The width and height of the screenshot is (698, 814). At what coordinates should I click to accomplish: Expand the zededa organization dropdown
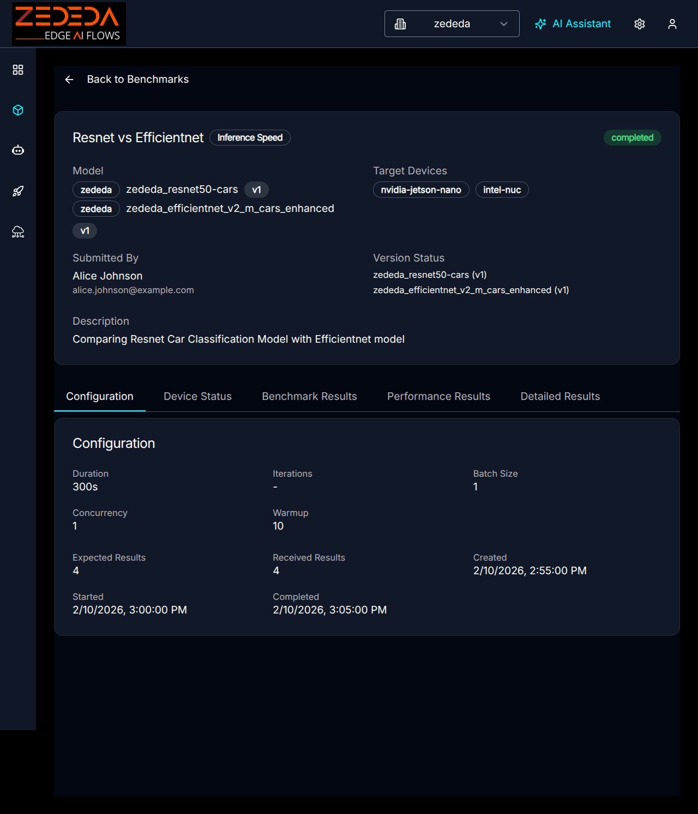tap(452, 24)
